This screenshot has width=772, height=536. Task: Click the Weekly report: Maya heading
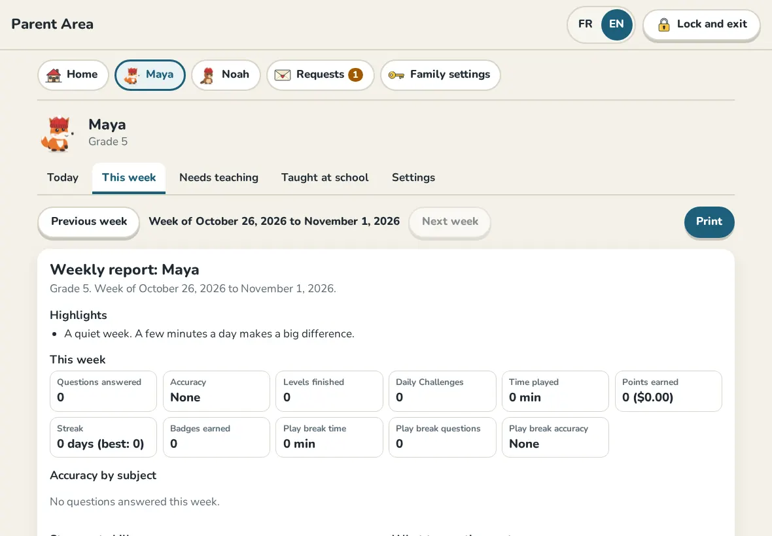(x=124, y=269)
